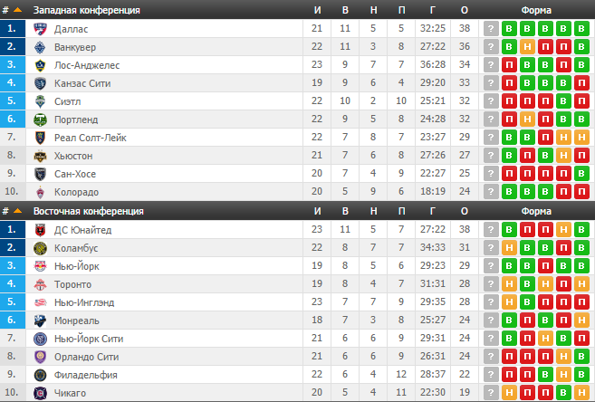Open the Орландо Сити team link

tap(87, 357)
